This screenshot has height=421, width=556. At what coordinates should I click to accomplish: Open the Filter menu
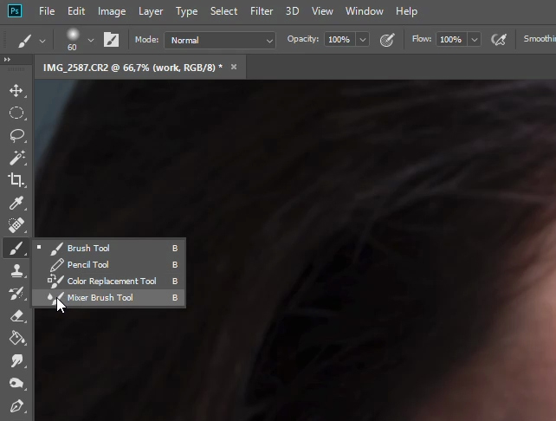coord(262,11)
